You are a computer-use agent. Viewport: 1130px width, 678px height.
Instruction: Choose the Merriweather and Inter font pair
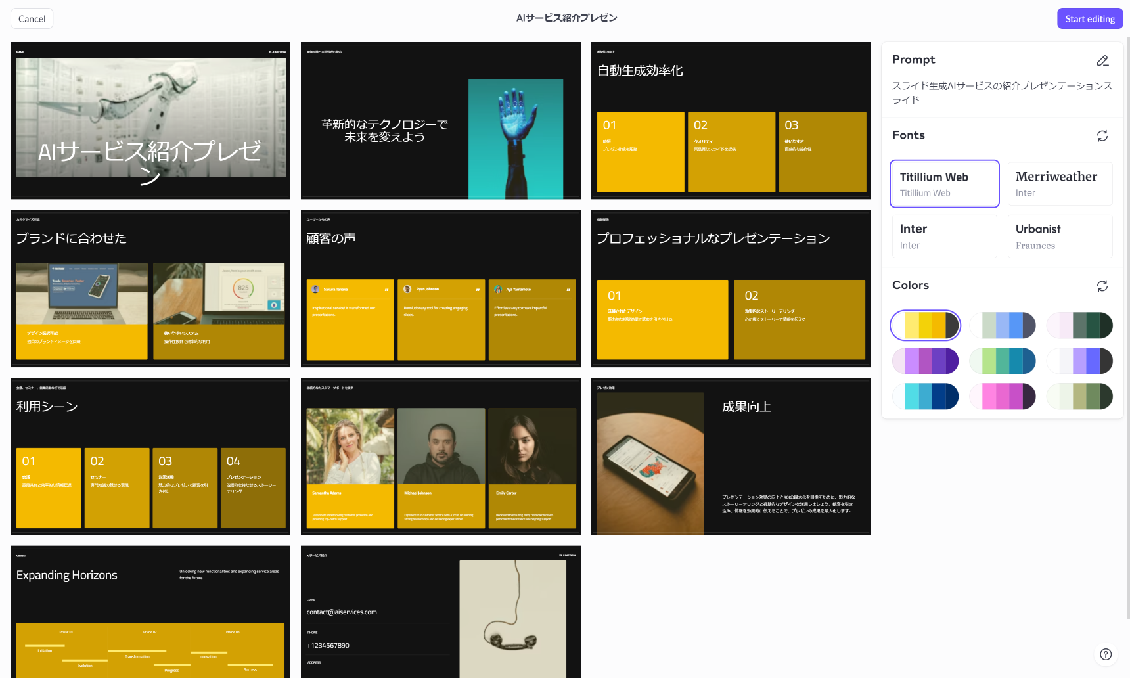1060,184
